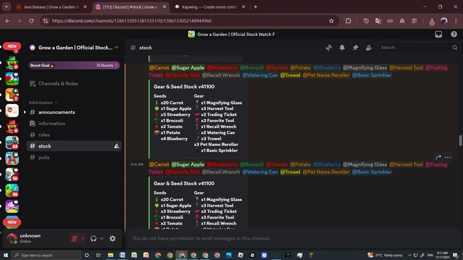The image size is (463, 260).
Task: Click the forward arrow on the message
Action: coord(438,157)
